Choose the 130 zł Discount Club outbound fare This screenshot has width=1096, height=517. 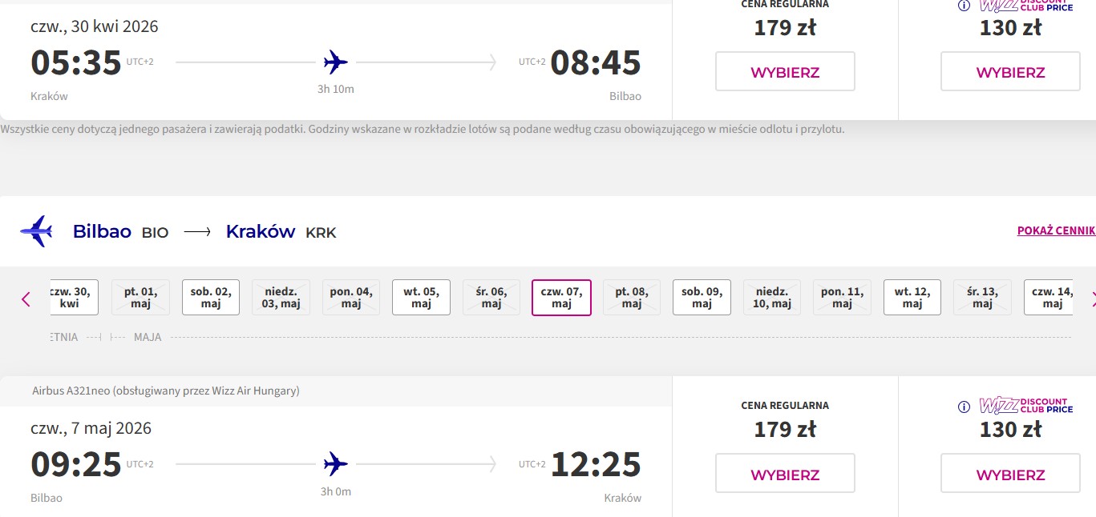click(x=1010, y=72)
